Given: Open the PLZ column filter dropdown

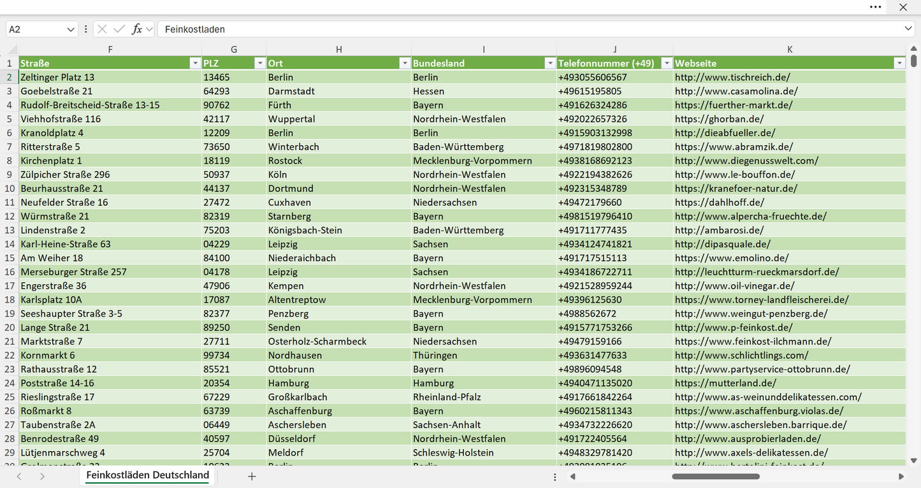Looking at the screenshot, I should [259, 63].
